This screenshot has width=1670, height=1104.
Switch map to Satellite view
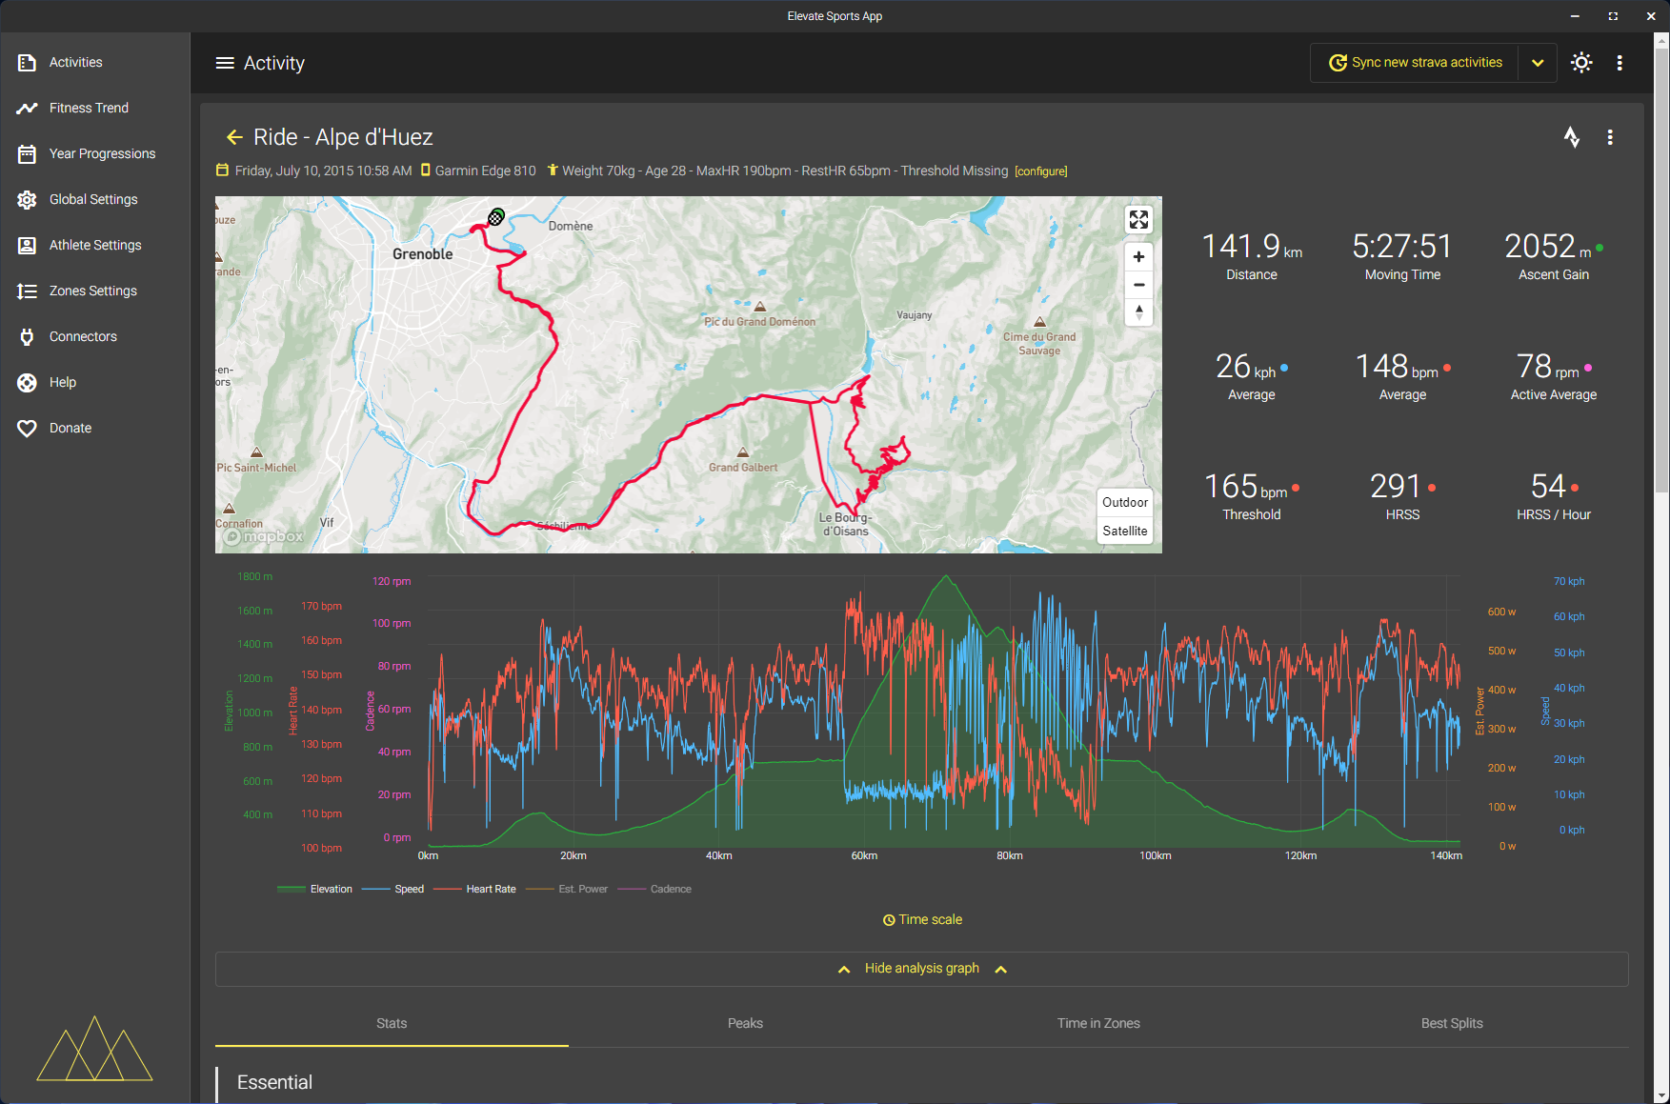(1125, 531)
